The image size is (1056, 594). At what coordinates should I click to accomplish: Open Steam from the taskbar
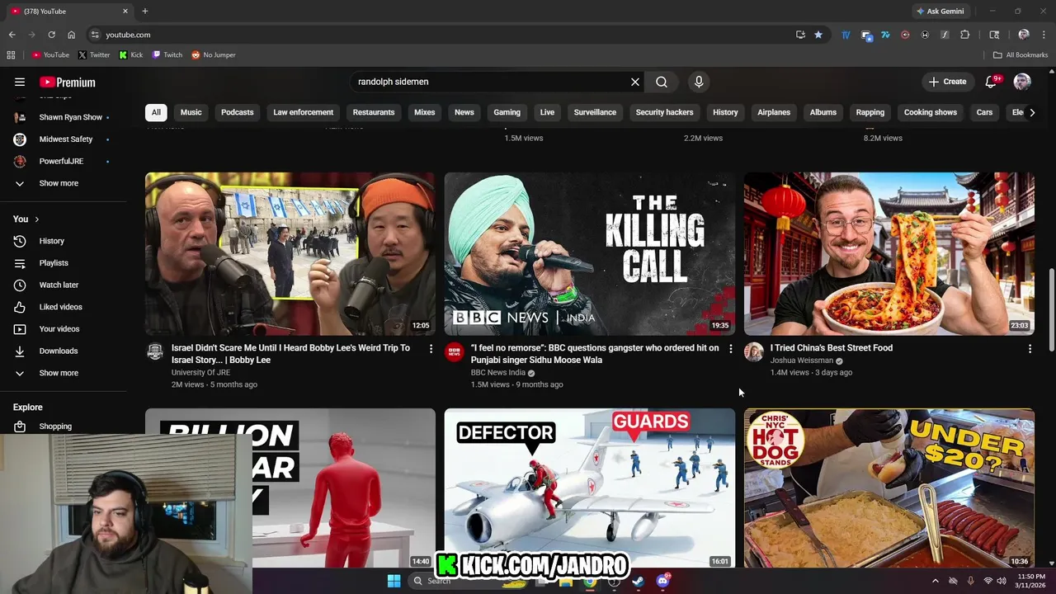click(638, 581)
